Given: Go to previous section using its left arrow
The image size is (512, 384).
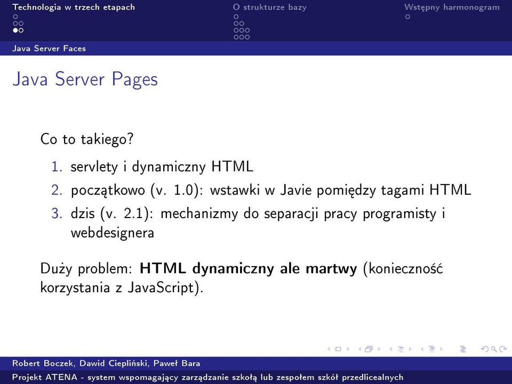Looking at the screenshot, I should point(421,349).
